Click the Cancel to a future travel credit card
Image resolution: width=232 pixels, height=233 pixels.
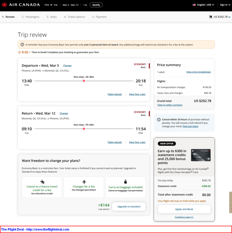click(x=42, y=187)
